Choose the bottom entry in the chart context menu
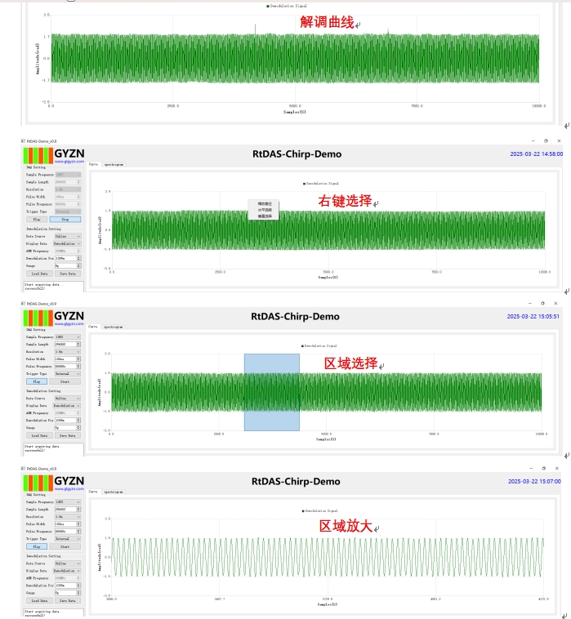571x619 pixels. [263, 216]
